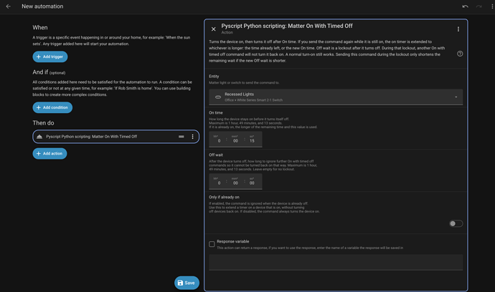Click the plus icon on Add trigger
The image size is (495, 292).
coord(39,57)
